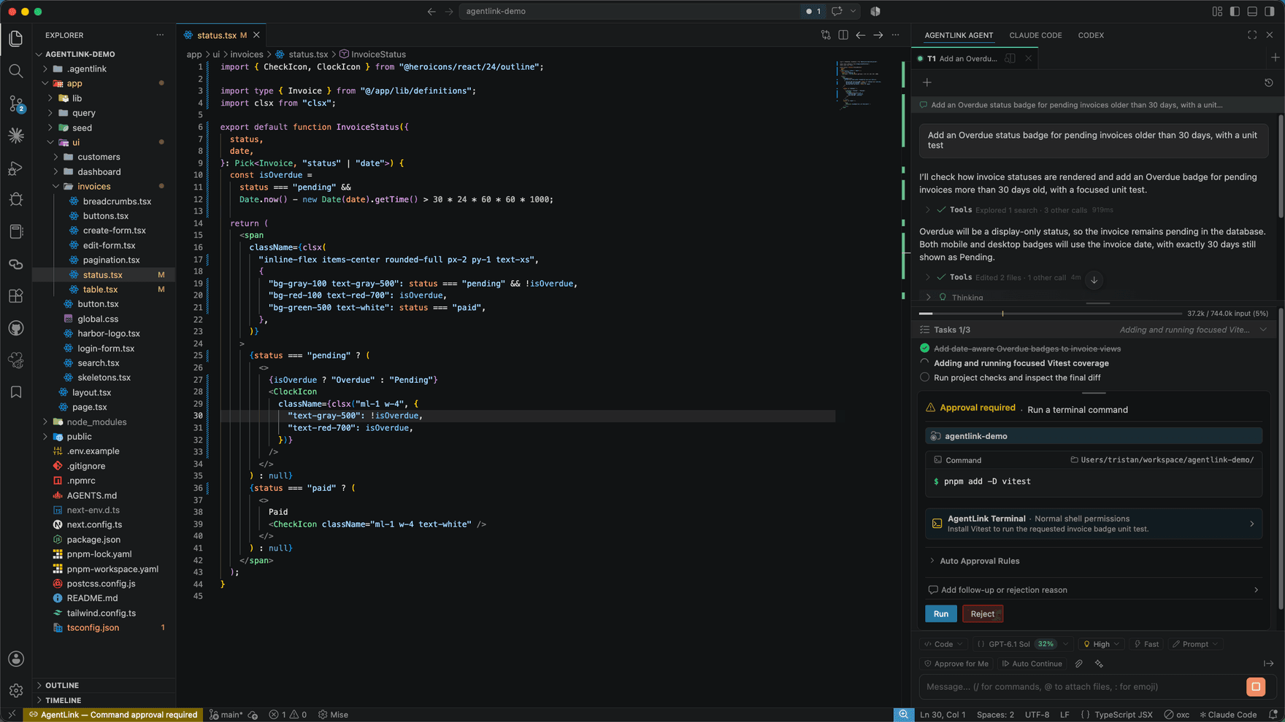
Task: Click the 32% model usage badge
Action: pyautogui.click(x=1046, y=644)
